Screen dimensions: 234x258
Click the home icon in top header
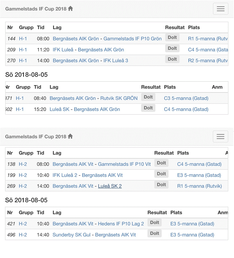pyautogui.click(x=70, y=9)
